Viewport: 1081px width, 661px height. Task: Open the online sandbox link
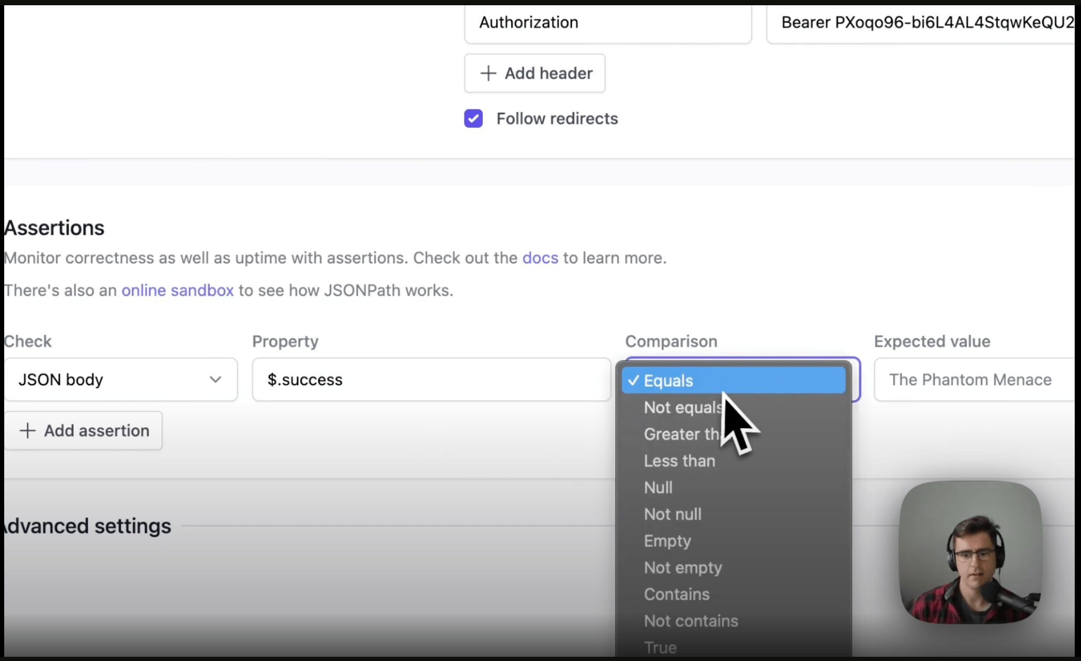pyautogui.click(x=178, y=290)
